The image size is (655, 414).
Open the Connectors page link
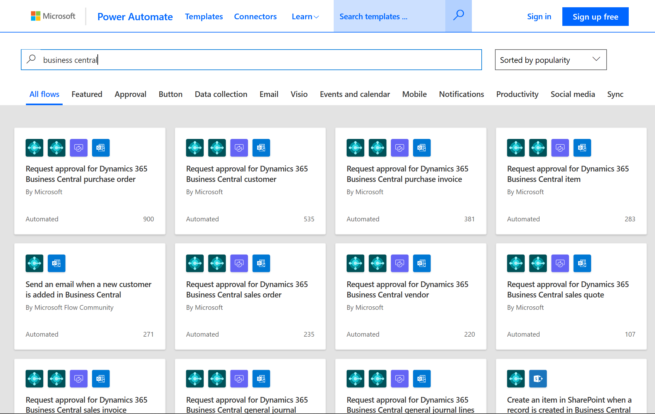255,17
